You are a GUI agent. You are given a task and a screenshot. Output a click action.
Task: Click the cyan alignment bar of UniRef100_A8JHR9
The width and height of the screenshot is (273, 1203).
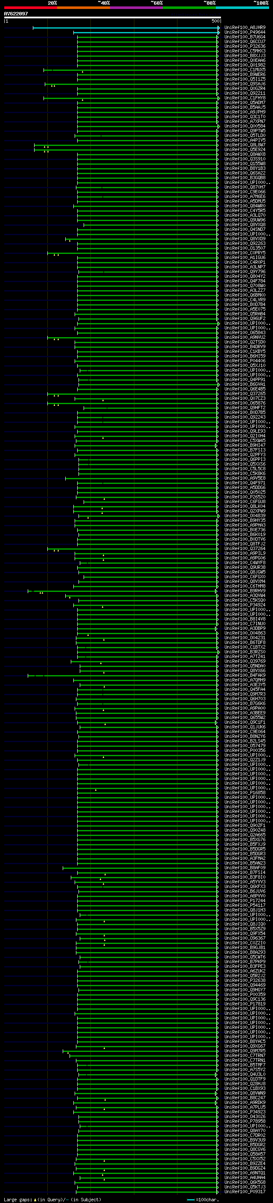(126, 28)
